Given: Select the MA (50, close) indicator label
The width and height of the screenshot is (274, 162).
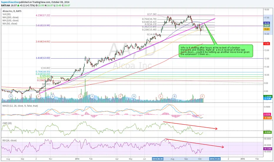Looking at the screenshot, I should coord(10,24).
